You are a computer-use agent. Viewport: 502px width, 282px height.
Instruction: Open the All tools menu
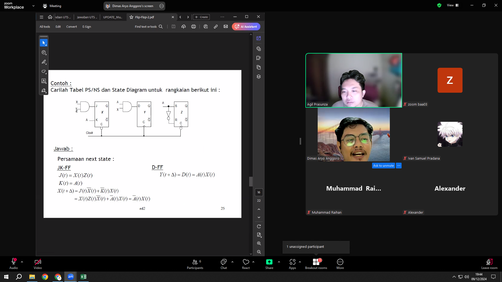45,27
